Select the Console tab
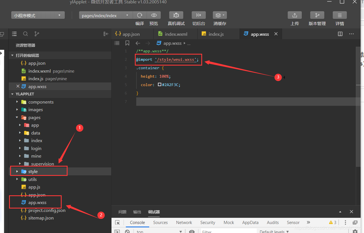This screenshot has height=233, width=364. (137, 222)
